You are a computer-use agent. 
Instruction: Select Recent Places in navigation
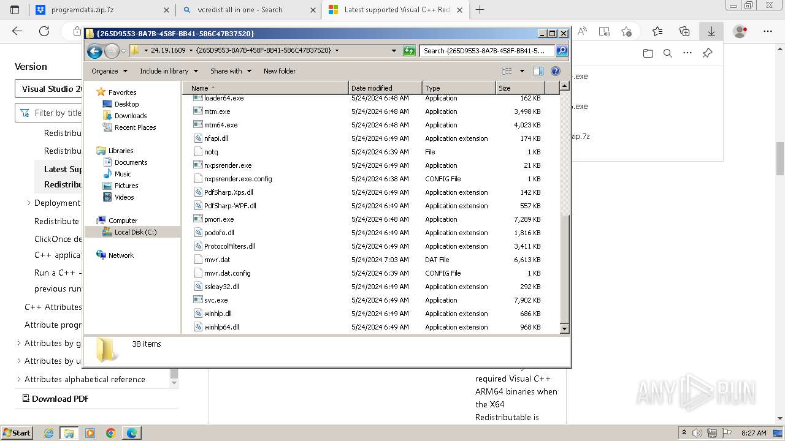point(135,127)
